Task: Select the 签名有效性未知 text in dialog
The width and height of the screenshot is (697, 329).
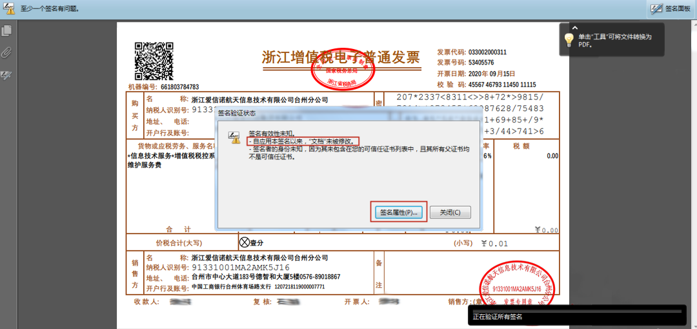Action: click(272, 133)
